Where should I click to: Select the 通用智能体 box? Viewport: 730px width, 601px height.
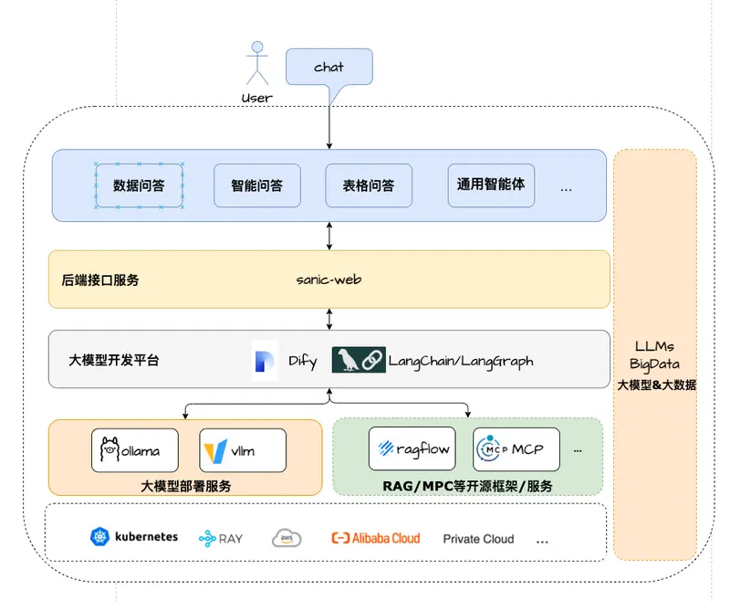coord(491,184)
